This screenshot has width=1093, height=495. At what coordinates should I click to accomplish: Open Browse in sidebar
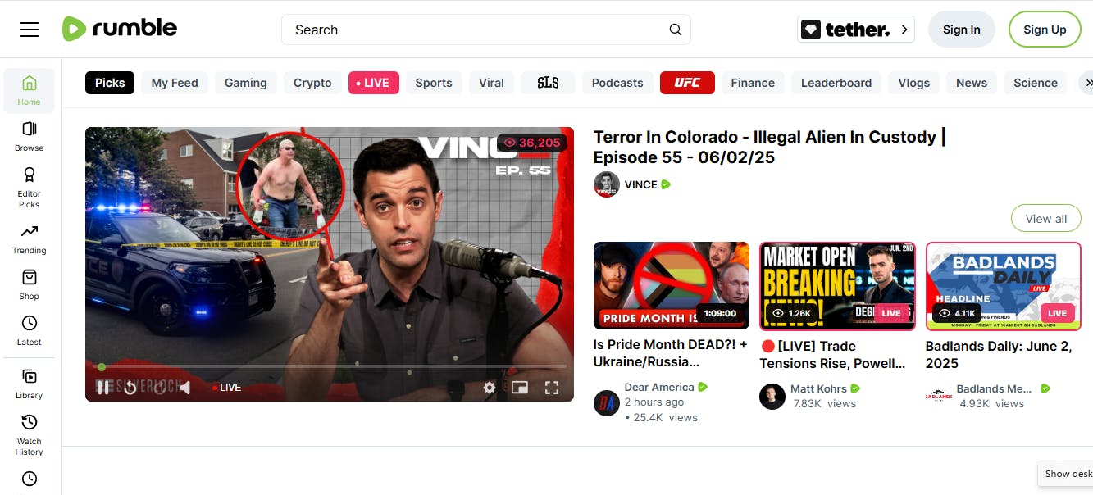[x=29, y=136]
